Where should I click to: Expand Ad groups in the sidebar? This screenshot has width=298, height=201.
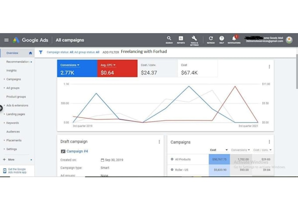coord(4,88)
